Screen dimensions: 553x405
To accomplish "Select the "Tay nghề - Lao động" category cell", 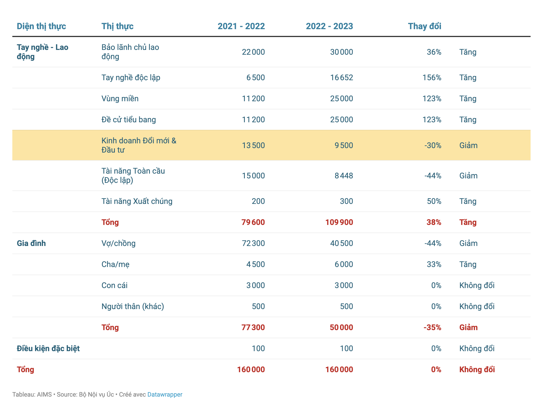I will pos(42,52).
